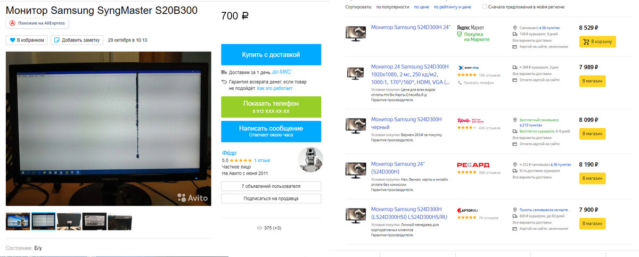Click 'В магазин' button for 7 900 ₽
The height and width of the screenshot is (257, 639).
tap(592, 223)
